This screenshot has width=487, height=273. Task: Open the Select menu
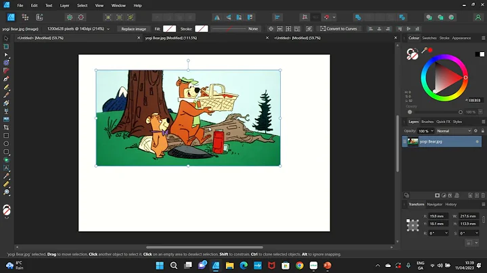click(82, 5)
